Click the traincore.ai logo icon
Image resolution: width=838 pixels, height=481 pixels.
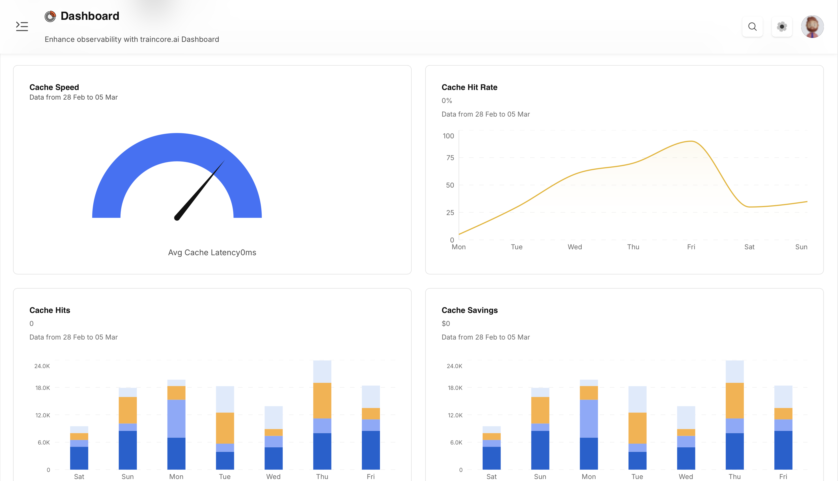[x=50, y=16]
